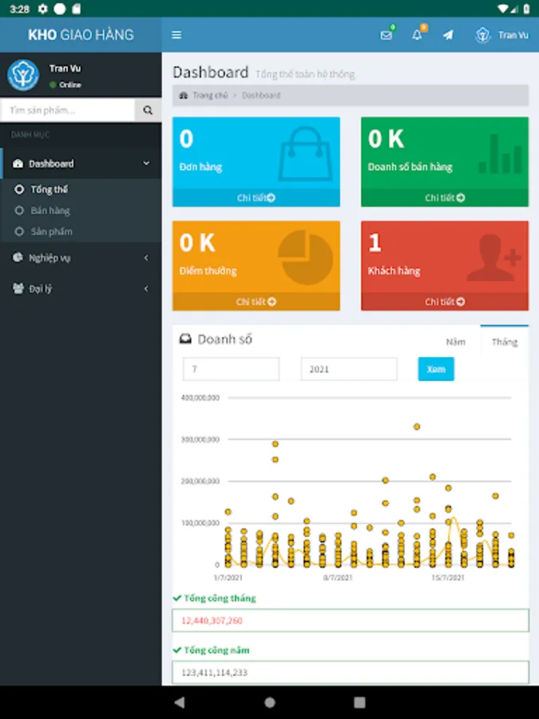Open Chi tiết on the Doanh số bán hàng card
This screenshot has width=539, height=719.
[445, 197]
